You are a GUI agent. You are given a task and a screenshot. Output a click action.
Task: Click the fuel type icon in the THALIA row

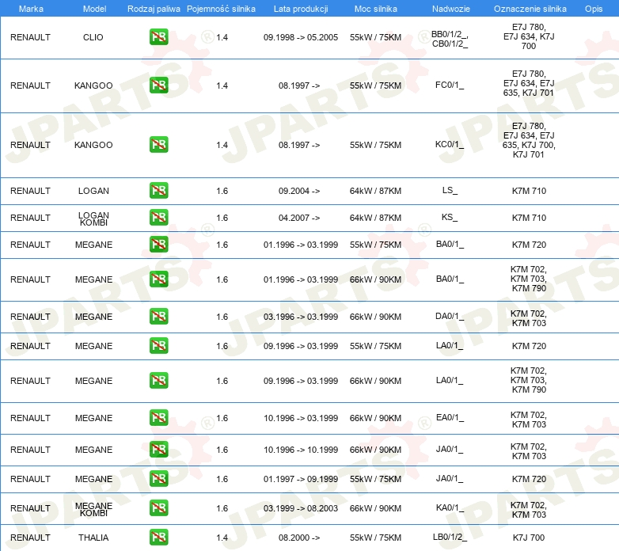click(158, 538)
